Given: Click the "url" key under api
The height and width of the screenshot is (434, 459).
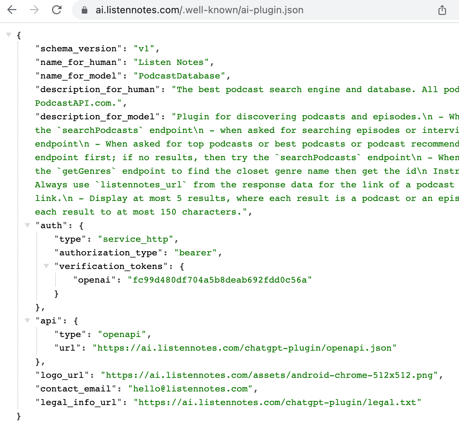Looking at the screenshot, I should (x=67, y=348).
